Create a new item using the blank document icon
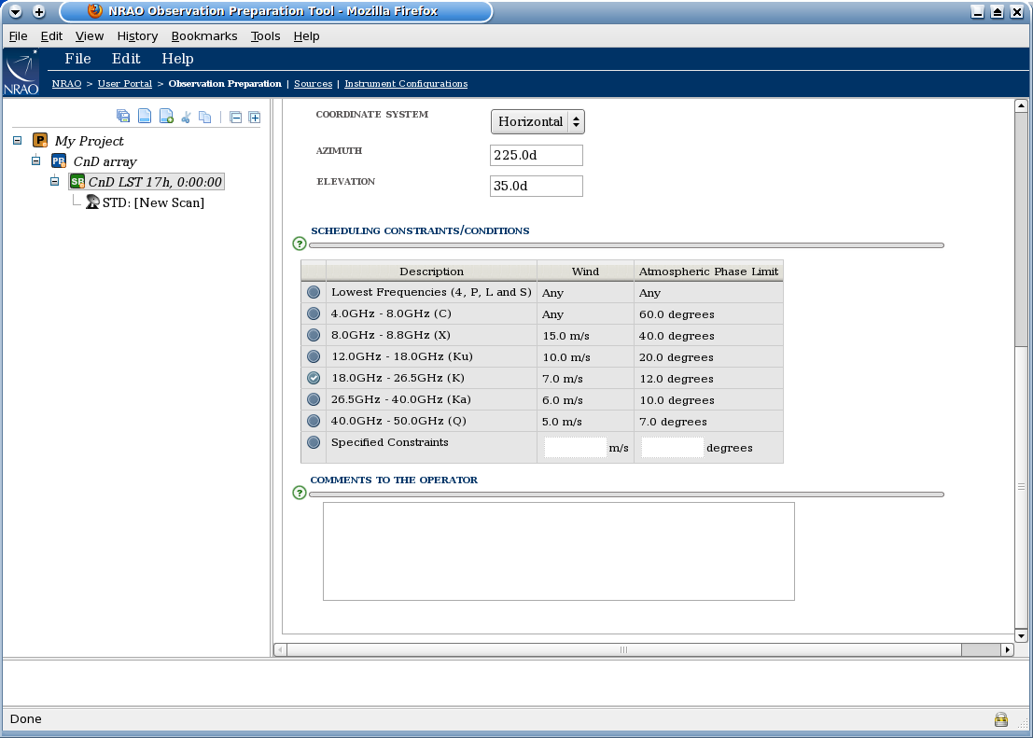This screenshot has height=738, width=1033. [145, 116]
